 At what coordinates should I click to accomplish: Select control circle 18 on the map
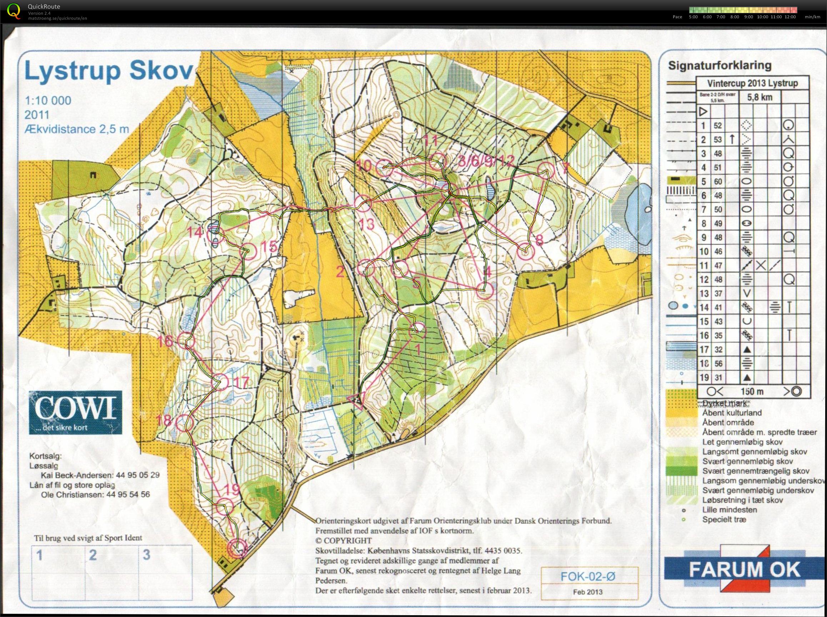point(185,423)
